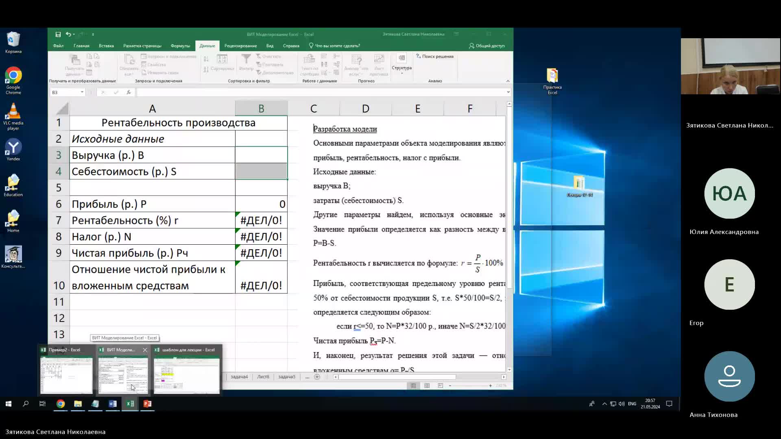Image resolution: width=781 pixels, height=439 pixels.
Task: Open the задача4 sheet tab
Action: tap(239, 377)
